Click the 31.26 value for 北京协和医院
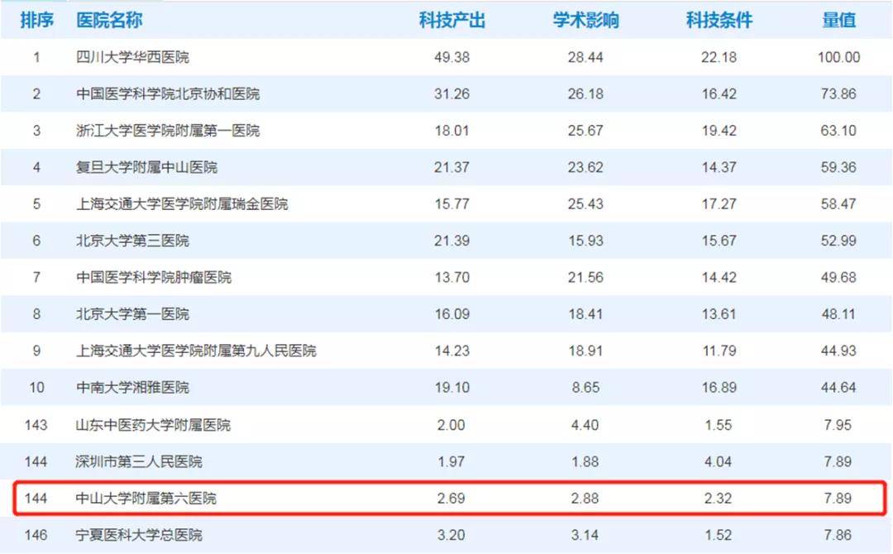This screenshot has height=554, width=893. click(x=452, y=94)
